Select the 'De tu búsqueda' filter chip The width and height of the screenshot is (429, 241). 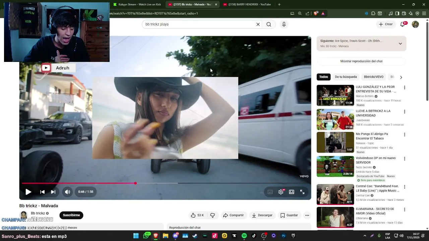point(346,77)
